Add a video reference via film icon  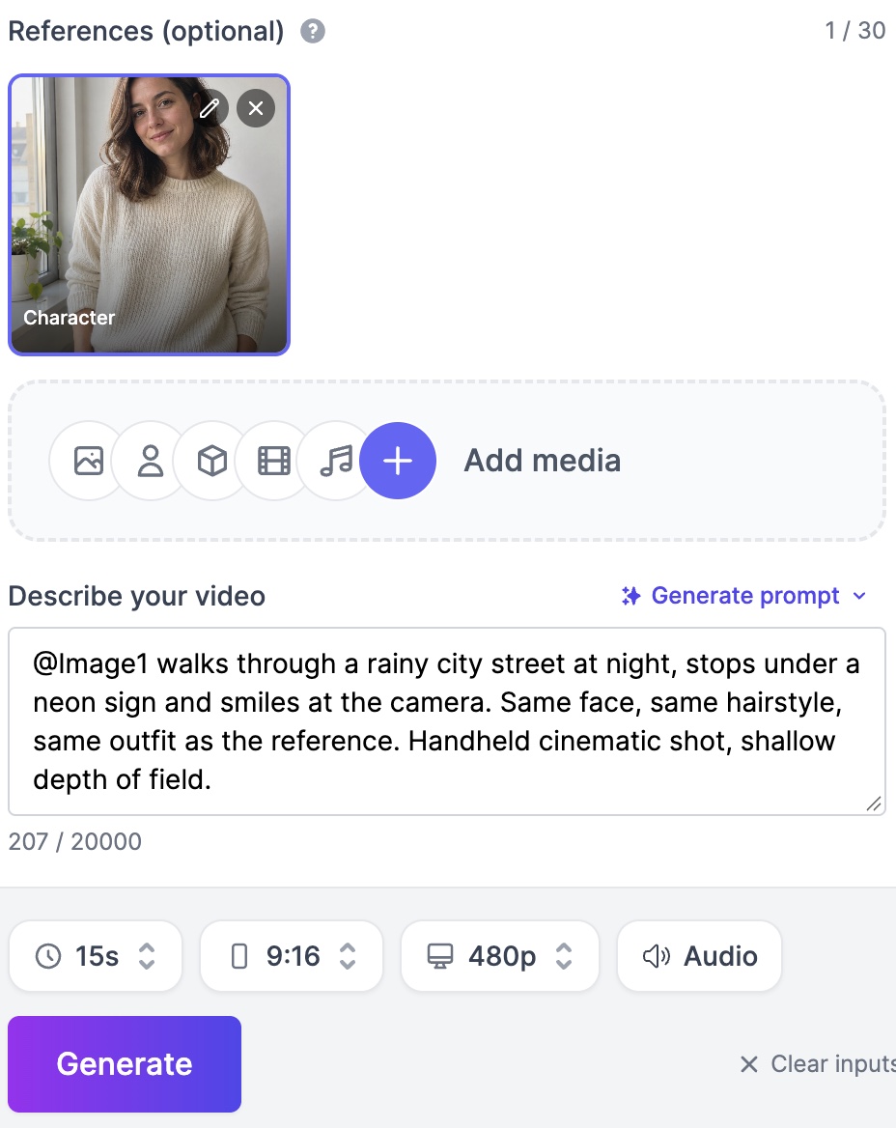coord(274,461)
